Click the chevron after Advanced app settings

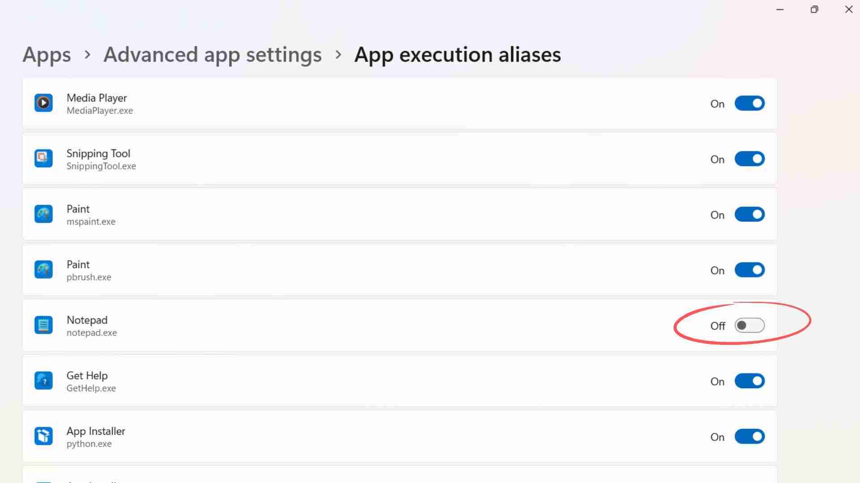[338, 55]
